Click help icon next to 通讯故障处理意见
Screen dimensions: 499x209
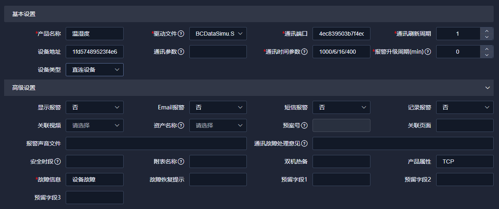point(304,143)
